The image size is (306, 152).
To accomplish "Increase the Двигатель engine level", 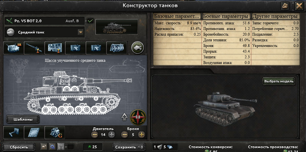I will 111,134.
